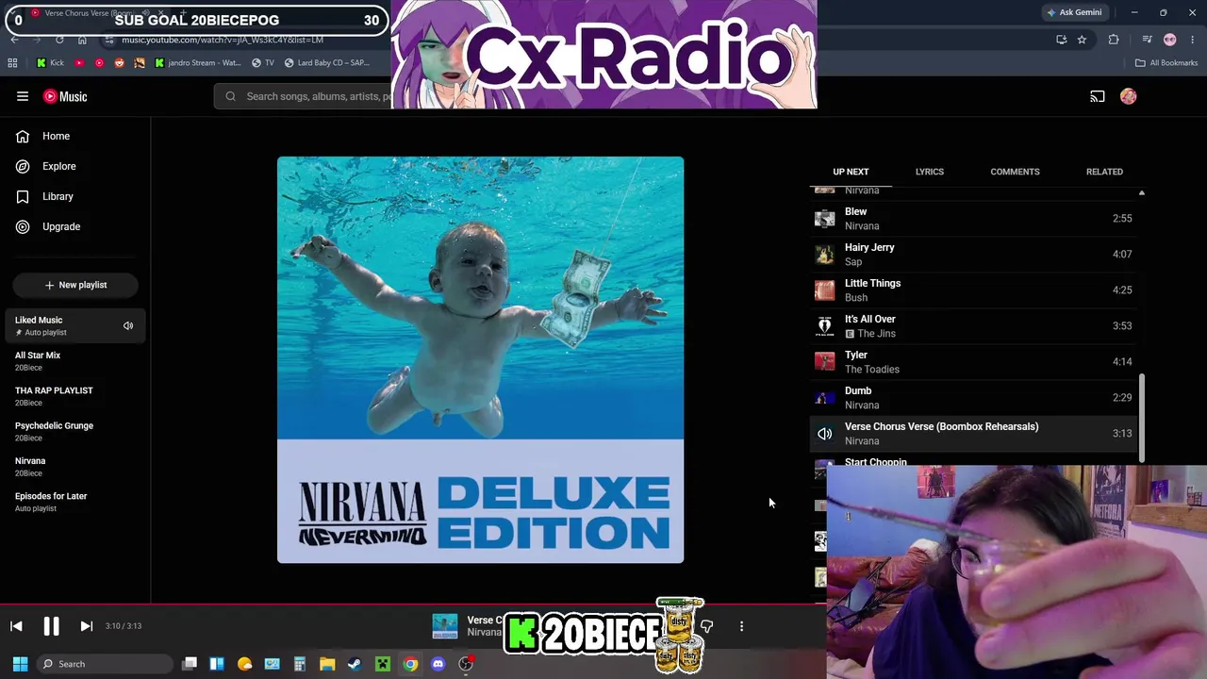Play Hairy Jerry from the queue
Viewport: 1207px width, 679px height.
point(973,255)
